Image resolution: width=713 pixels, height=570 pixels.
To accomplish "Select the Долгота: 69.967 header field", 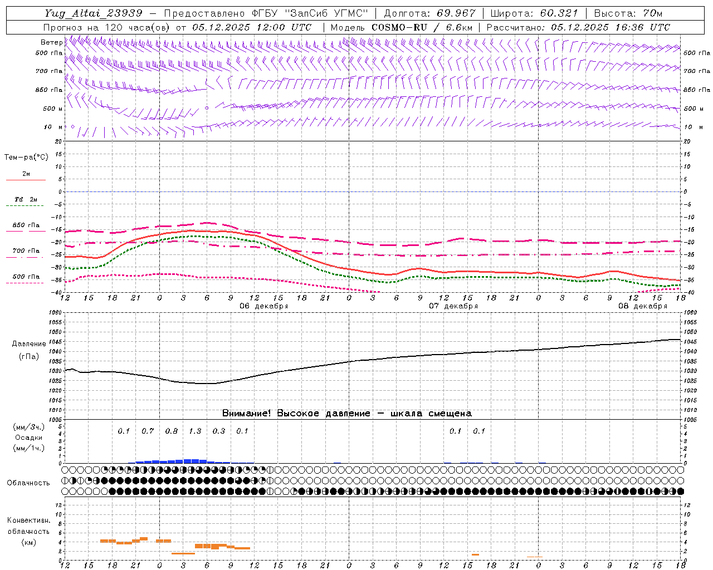I will click(x=430, y=13).
